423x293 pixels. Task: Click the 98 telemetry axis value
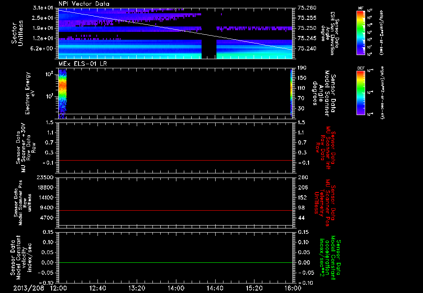[x=301, y=208]
